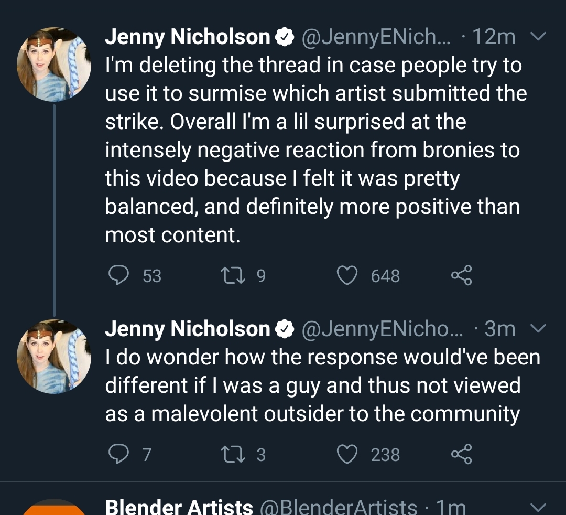Screen dimensions: 566x515
Task: Open the first tweet's options menu
Action: click(537, 36)
